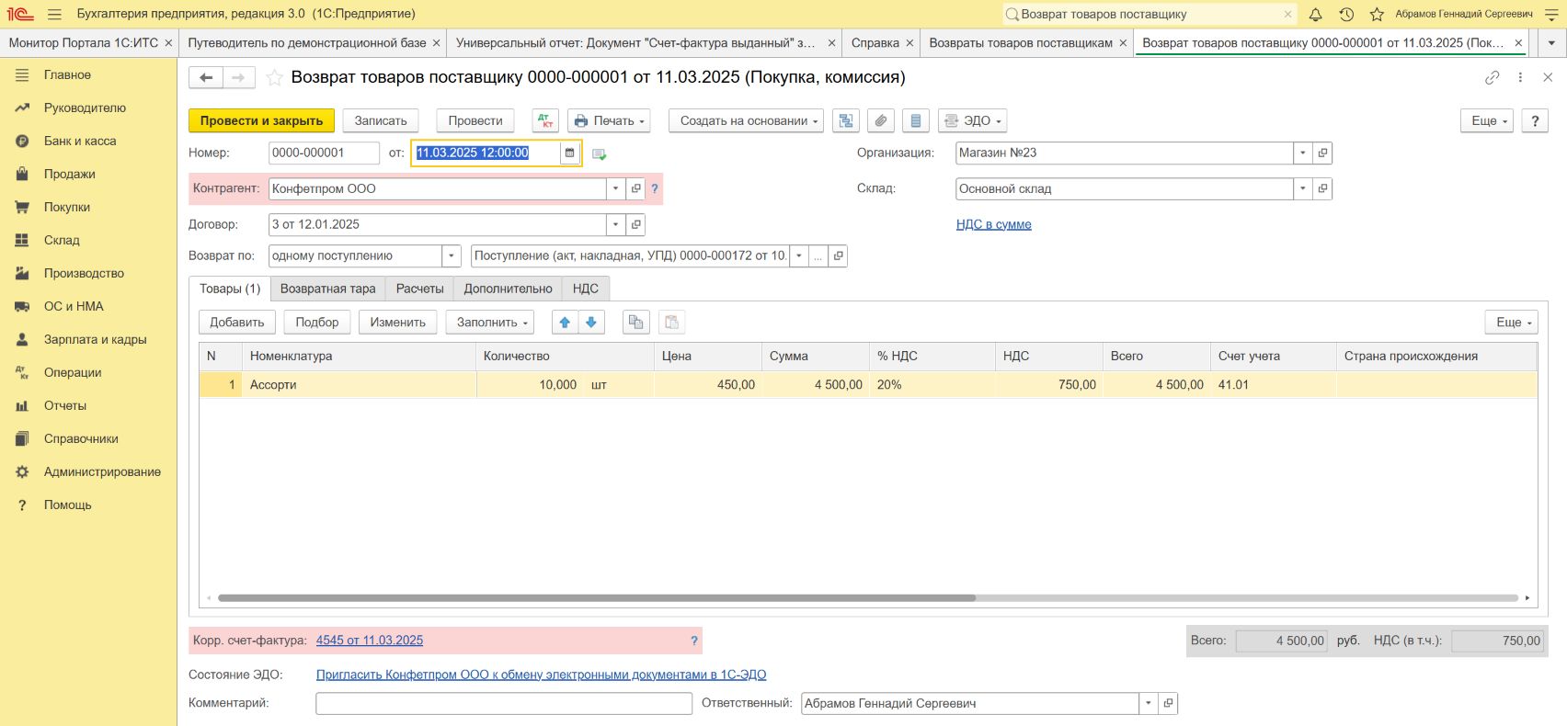Click the Подбор button
1567x726 pixels.
tap(317, 323)
